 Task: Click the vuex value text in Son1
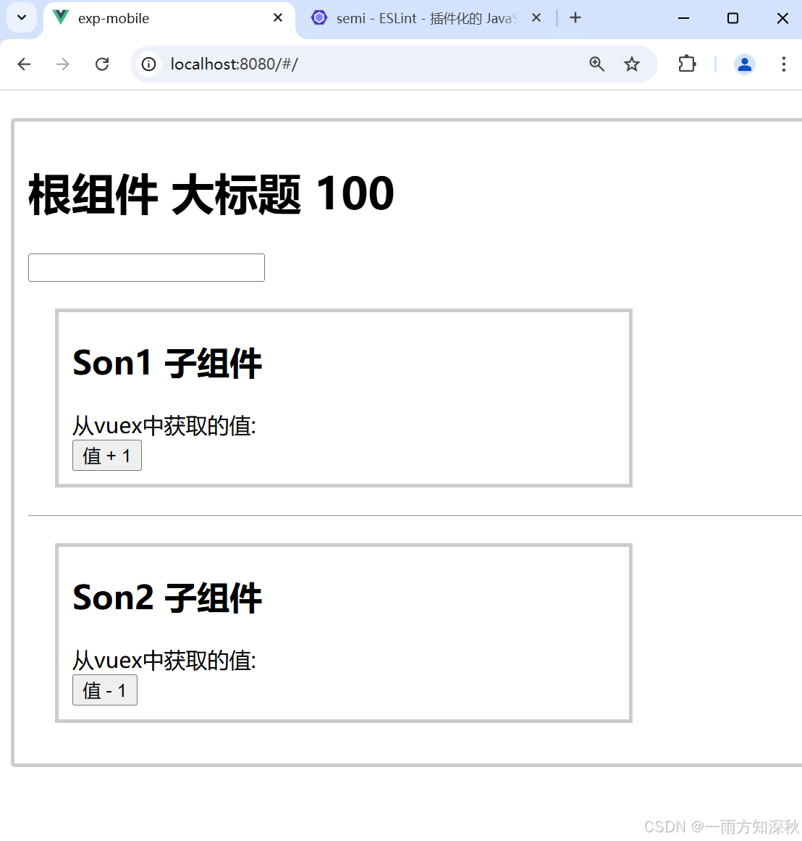[164, 426]
